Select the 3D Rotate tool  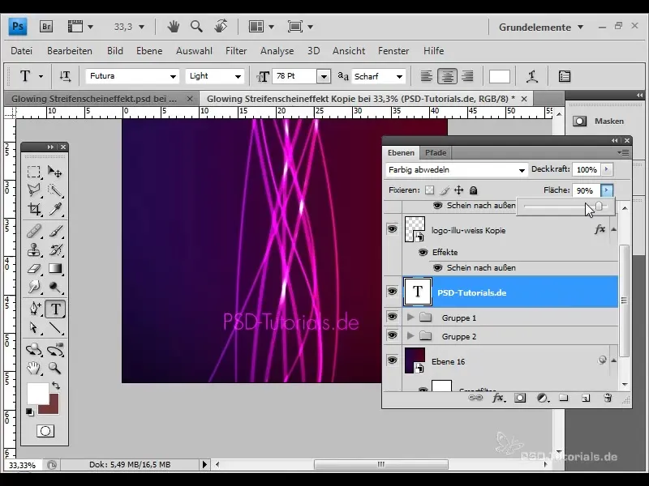tap(34, 350)
